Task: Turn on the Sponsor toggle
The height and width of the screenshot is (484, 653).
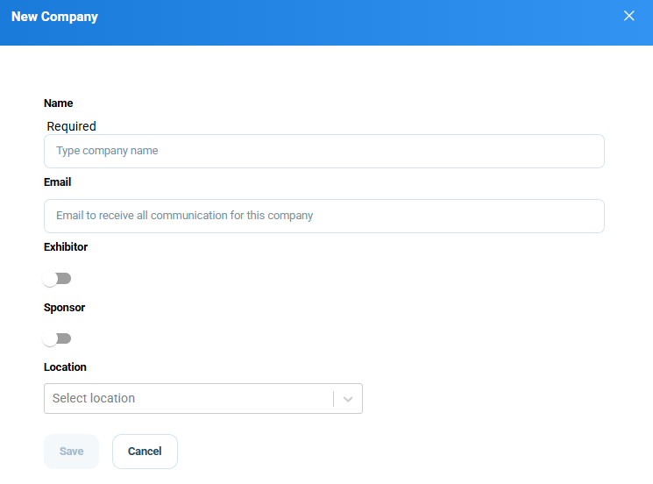Action: [57, 338]
